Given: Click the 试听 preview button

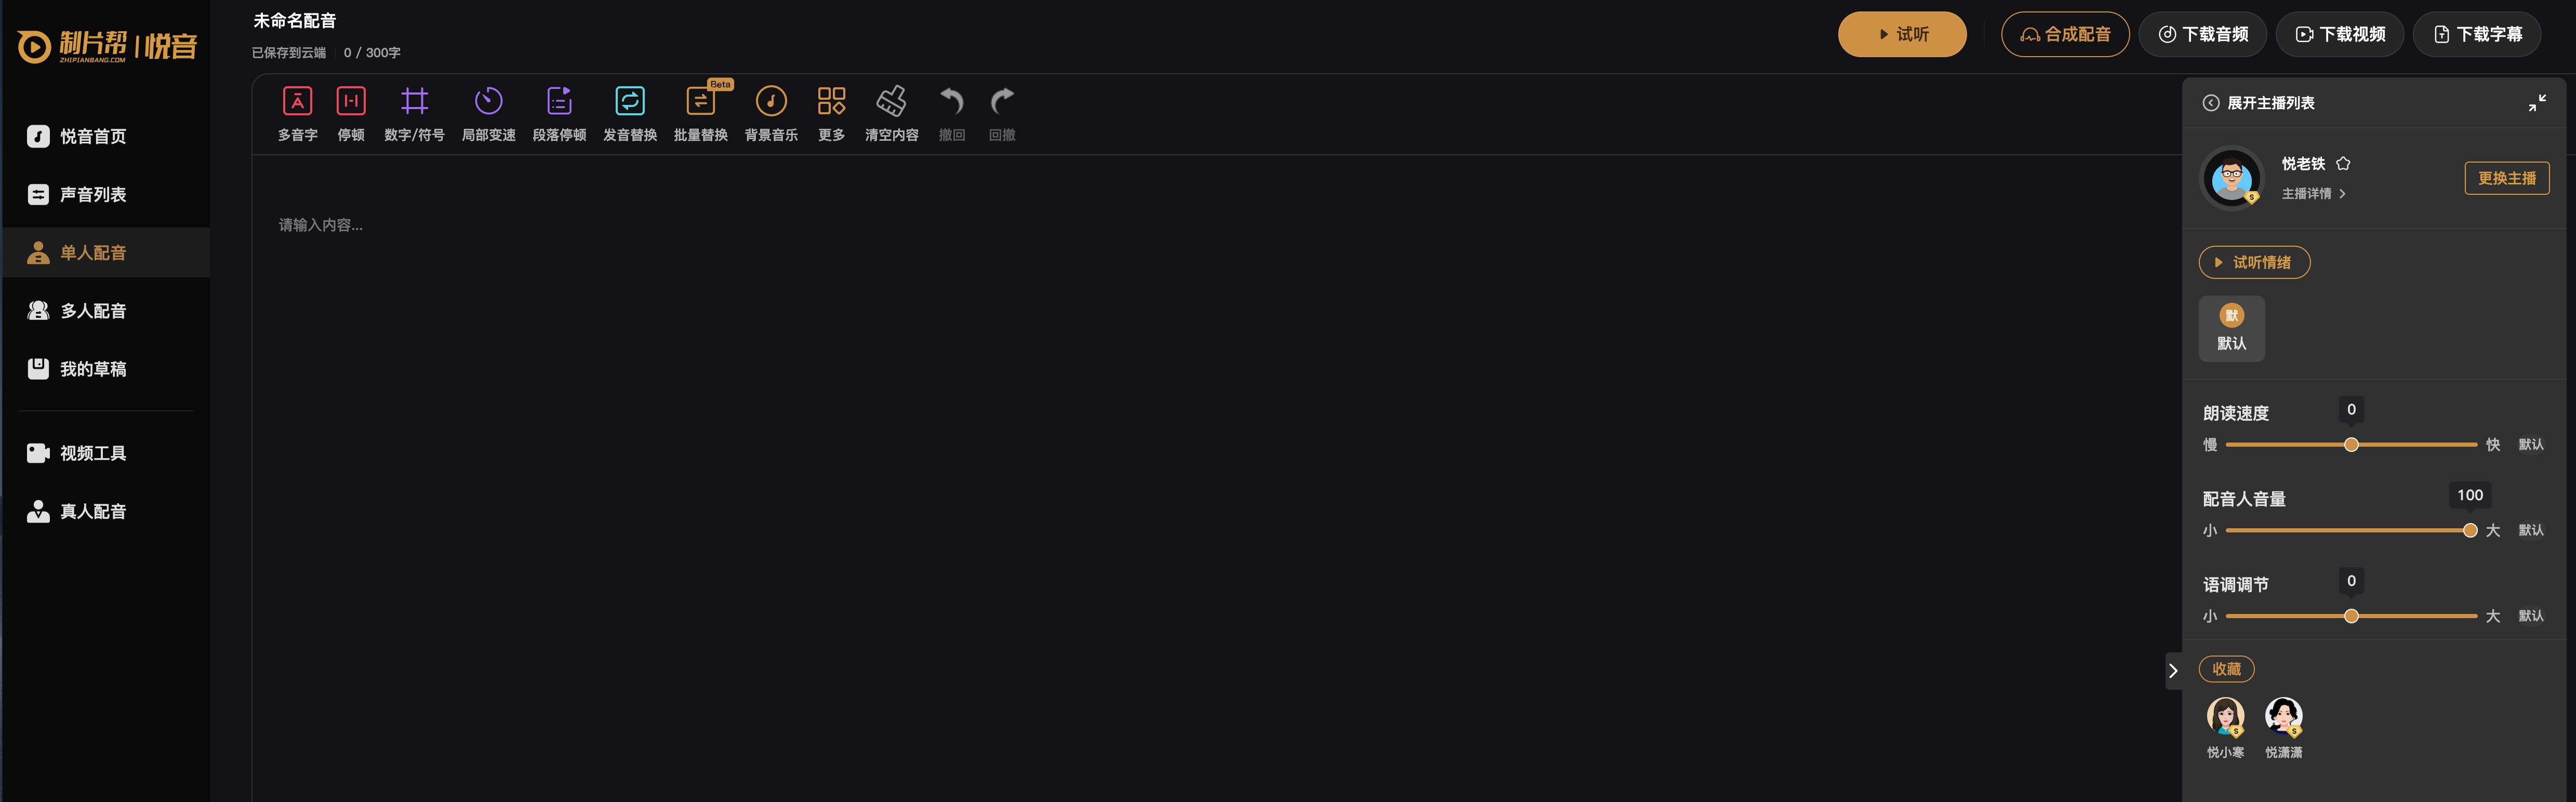Looking at the screenshot, I should pos(1902,34).
